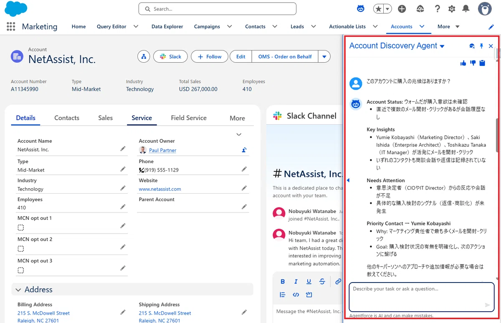Open the Leads nav tab

point(297,26)
